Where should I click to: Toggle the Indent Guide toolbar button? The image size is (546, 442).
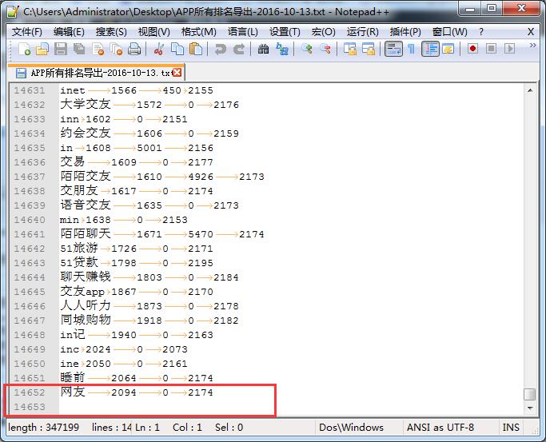[430, 49]
